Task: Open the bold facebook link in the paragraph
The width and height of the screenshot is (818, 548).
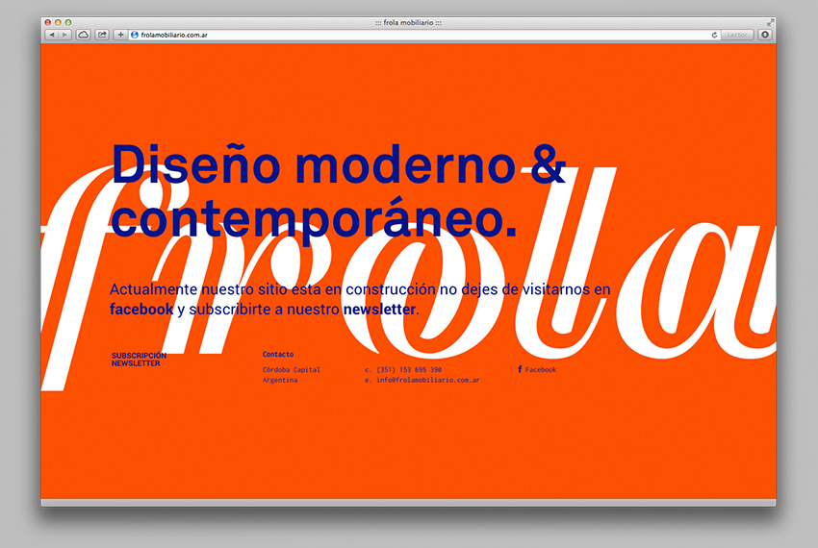Action: [x=141, y=310]
